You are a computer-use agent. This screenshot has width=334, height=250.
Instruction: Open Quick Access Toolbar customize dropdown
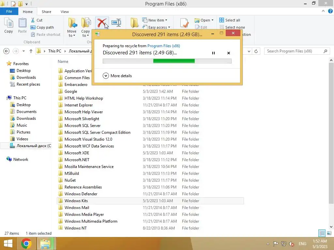click(x=26, y=4)
